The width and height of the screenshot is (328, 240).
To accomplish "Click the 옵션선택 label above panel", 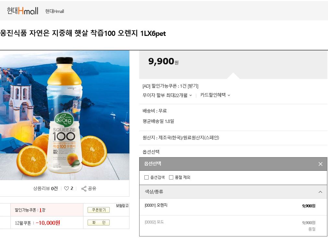I will tap(151, 152).
